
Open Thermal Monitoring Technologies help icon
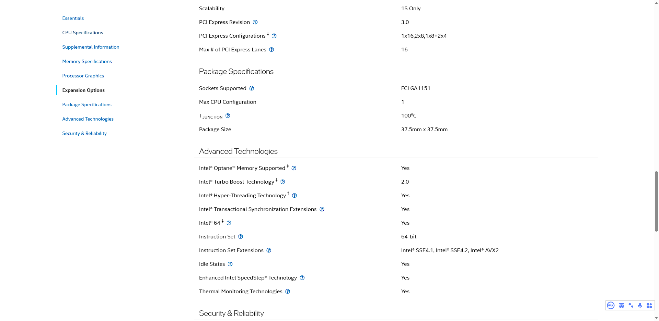[x=288, y=292]
